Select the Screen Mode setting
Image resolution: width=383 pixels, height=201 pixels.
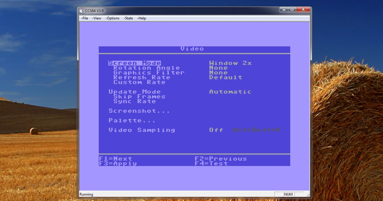point(134,63)
